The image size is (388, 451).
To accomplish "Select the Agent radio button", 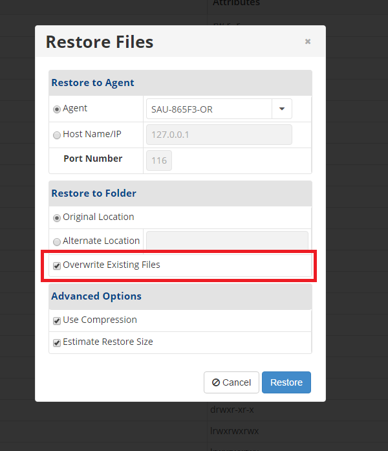I will coord(57,109).
